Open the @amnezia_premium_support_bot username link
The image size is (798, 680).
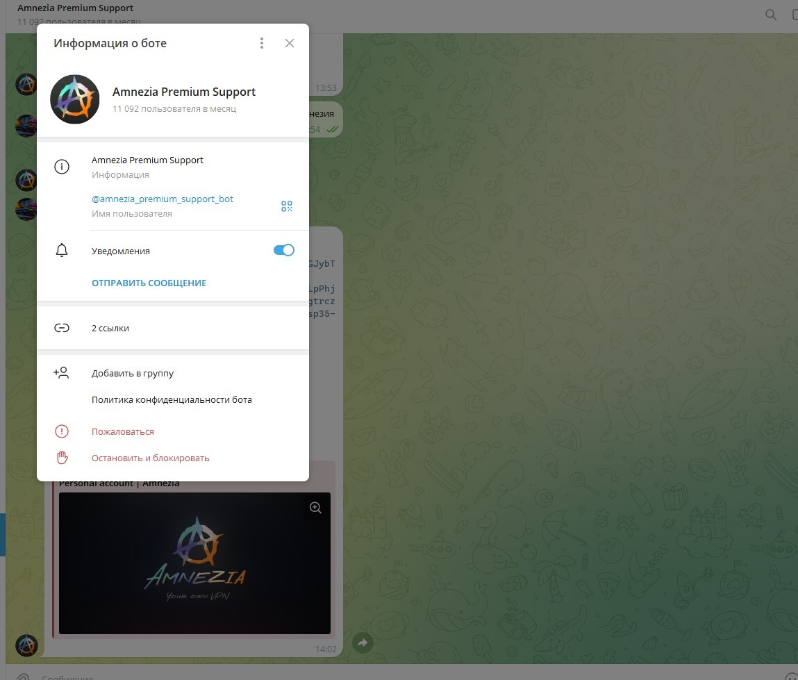pos(163,199)
